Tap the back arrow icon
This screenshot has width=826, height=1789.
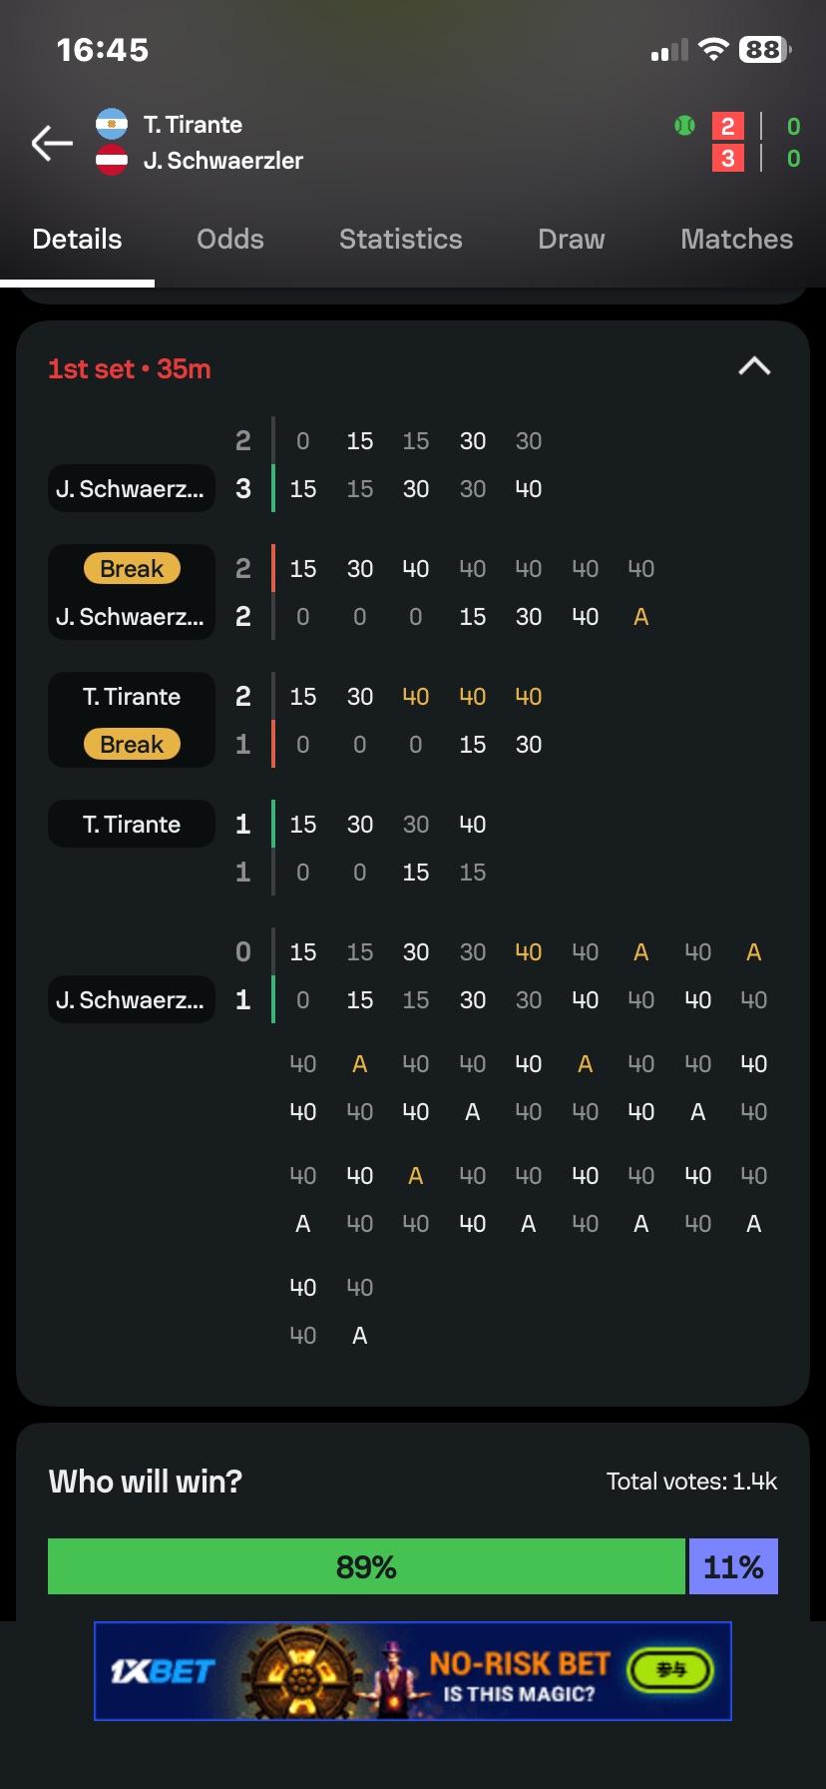(x=52, y=143)
